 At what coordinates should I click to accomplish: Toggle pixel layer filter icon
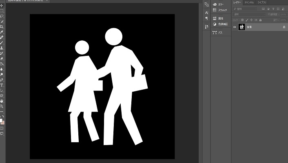[264, 8]
